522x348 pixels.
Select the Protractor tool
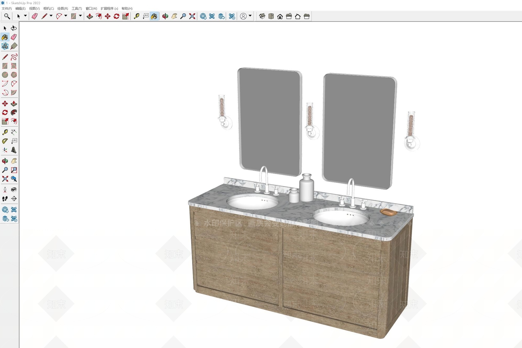[x=5, y=141]
